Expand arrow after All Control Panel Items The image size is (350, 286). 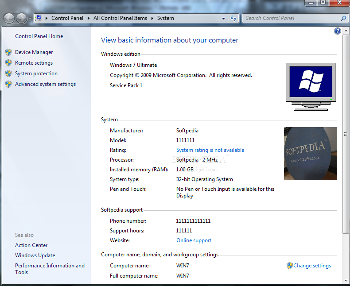point(152,18)
